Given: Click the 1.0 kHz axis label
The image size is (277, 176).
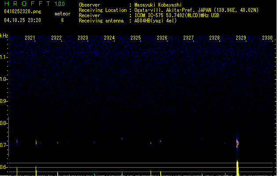Looking at the screenshot, I should coord(4,79).
